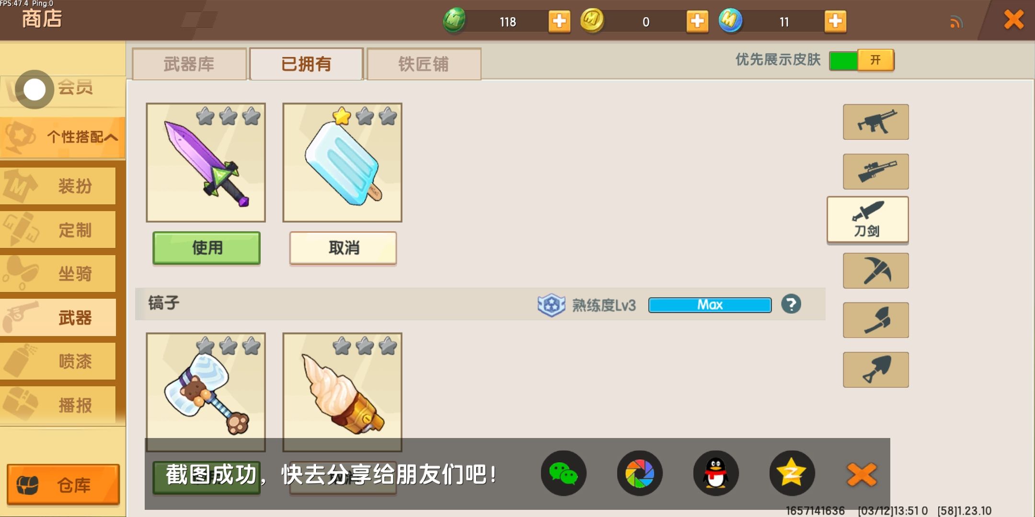This screenshot has width=1035, height=517.
Task: Open the shovel weapon category
Action: pyautogui.click(x=876, y=370)
